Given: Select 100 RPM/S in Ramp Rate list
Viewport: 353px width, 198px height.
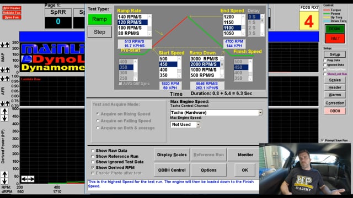Looking at the screenshot, I should click(132, 28).
